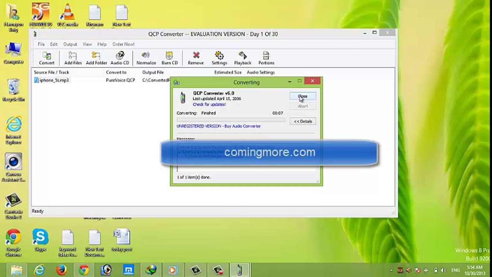This screenshot has height=277, width=492.
Task: Open Firefox from the taskbar
Action: coord(62,270)
